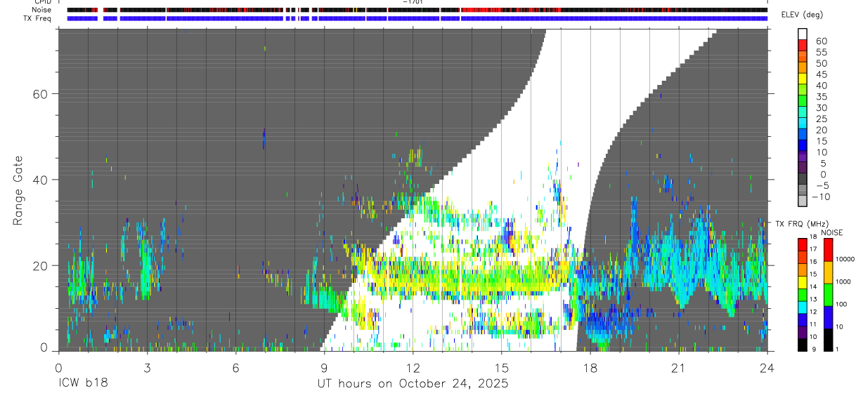Click the '12' hour tick label on x-axis
The image size is (863, 398).
tap(413, 368)
